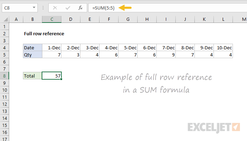Select column E header
Image resolution: width=247 pixels, height=141 pixels.
click(x=90, y=19)
